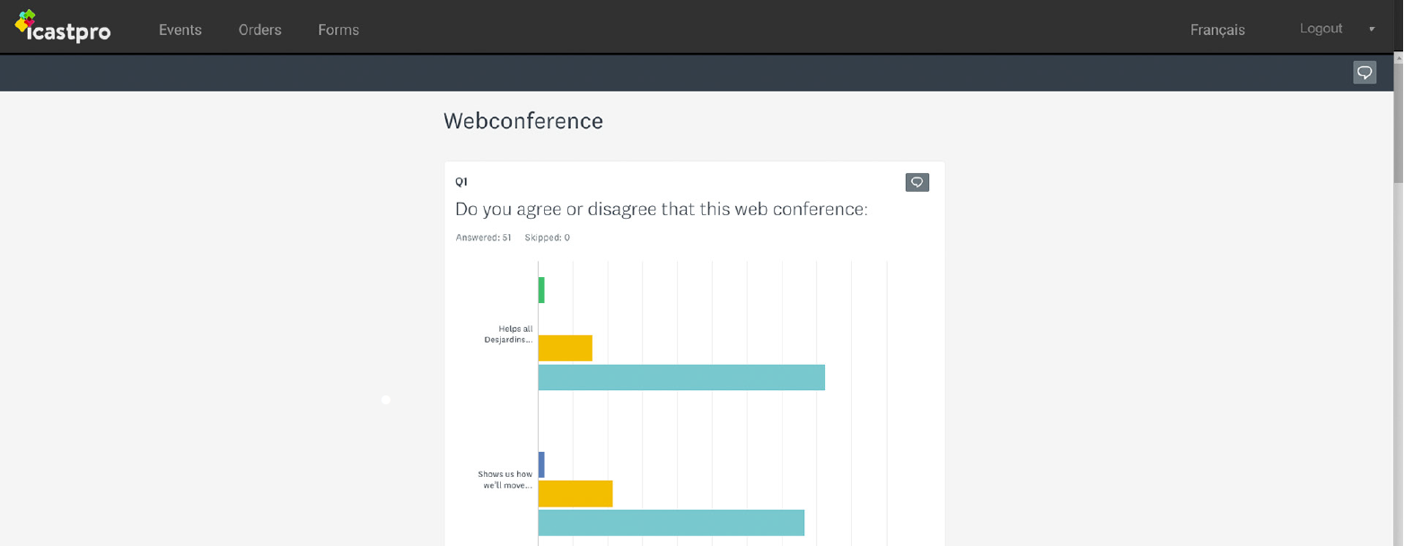Open comments from the dark toolbar icon
This screenshot has height=546, width=1404.
click(1364, 73)
